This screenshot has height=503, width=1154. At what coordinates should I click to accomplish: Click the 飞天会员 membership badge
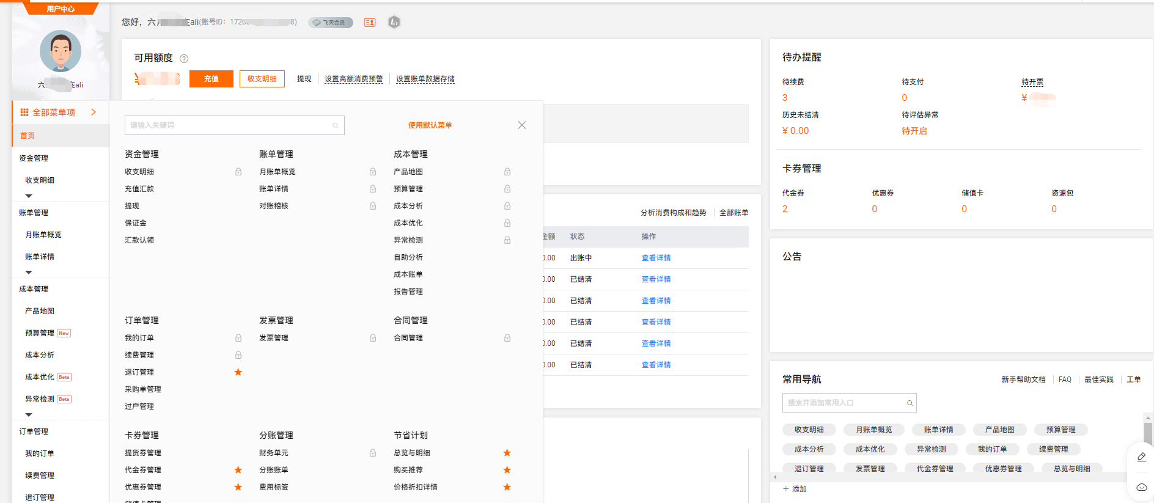[x=331, y=23]
